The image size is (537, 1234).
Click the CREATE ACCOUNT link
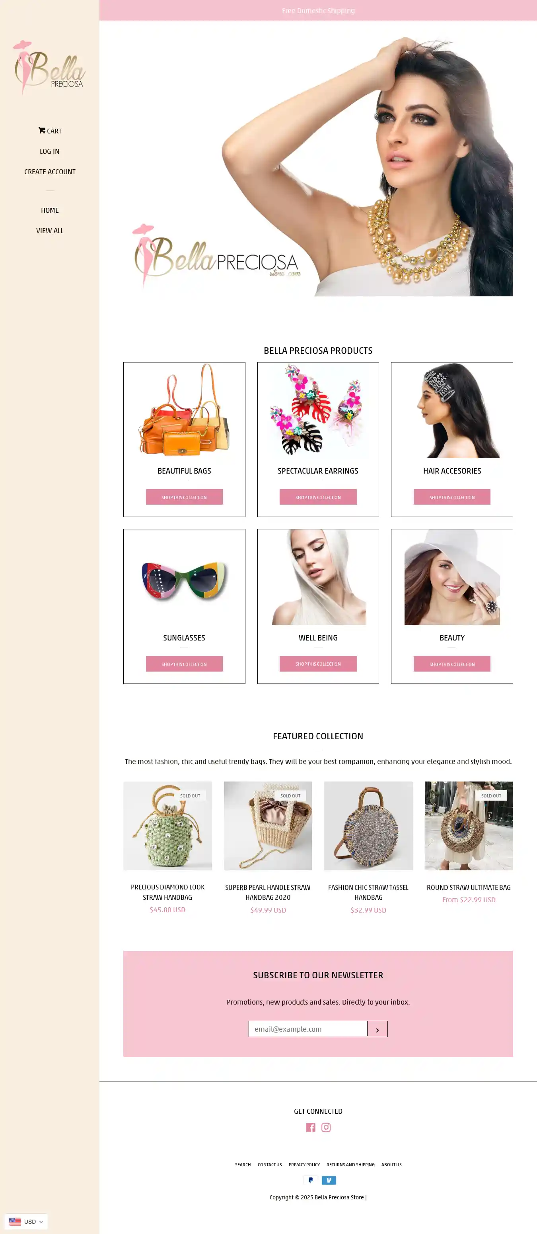(x=50, y=172)
